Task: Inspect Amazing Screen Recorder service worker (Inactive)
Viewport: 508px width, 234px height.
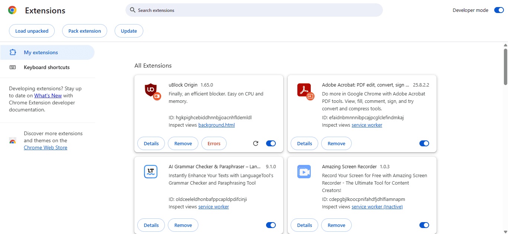Action: 377,207
